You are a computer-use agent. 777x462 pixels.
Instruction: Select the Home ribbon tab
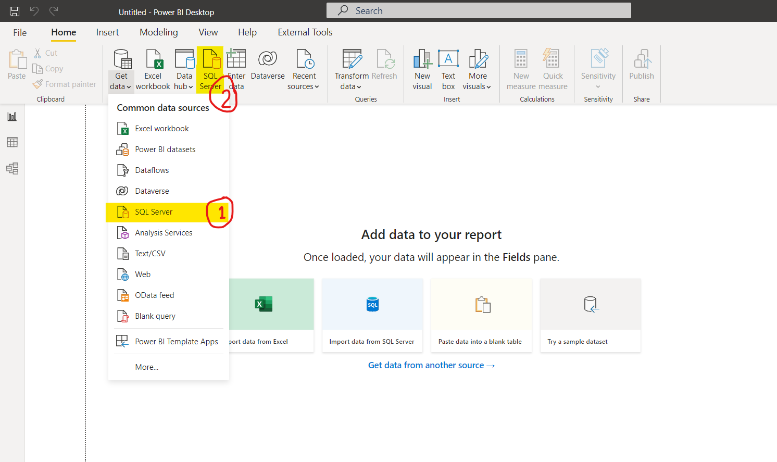point(64,32)
